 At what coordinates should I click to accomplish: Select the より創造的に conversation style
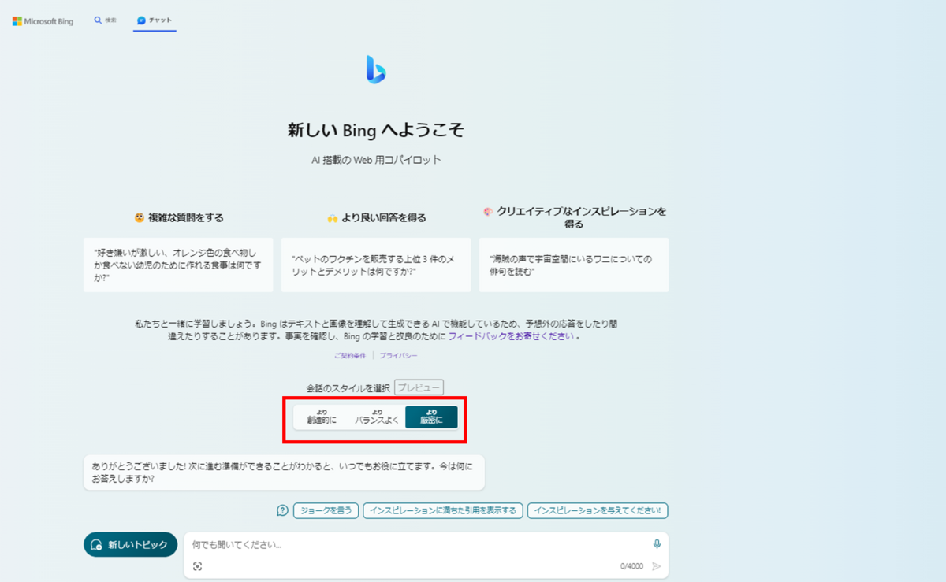click(322, 417)
